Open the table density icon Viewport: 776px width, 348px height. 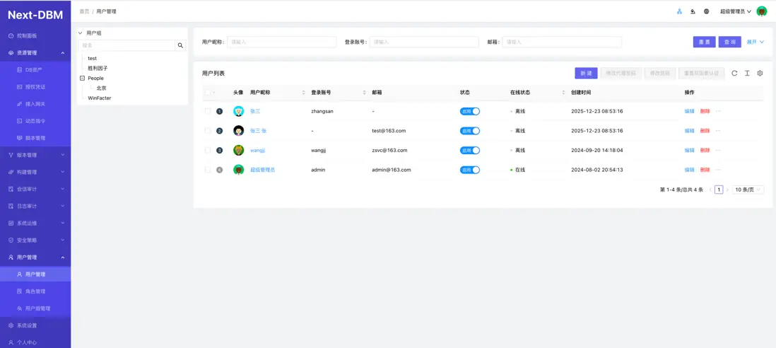[x=747, y=74]
